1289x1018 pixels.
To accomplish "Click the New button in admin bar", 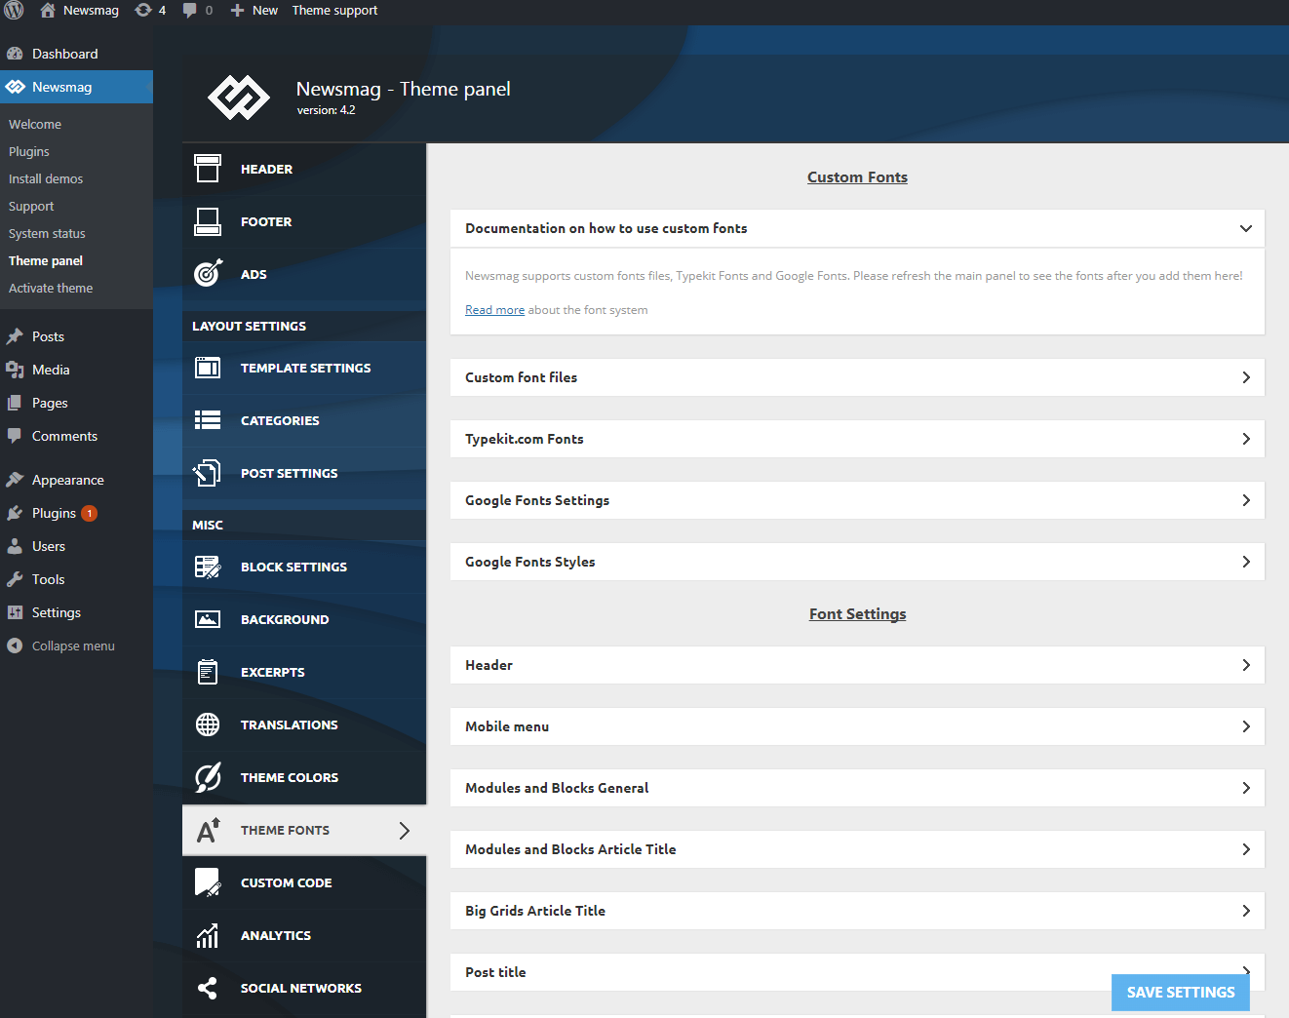I will pos(254,10).
